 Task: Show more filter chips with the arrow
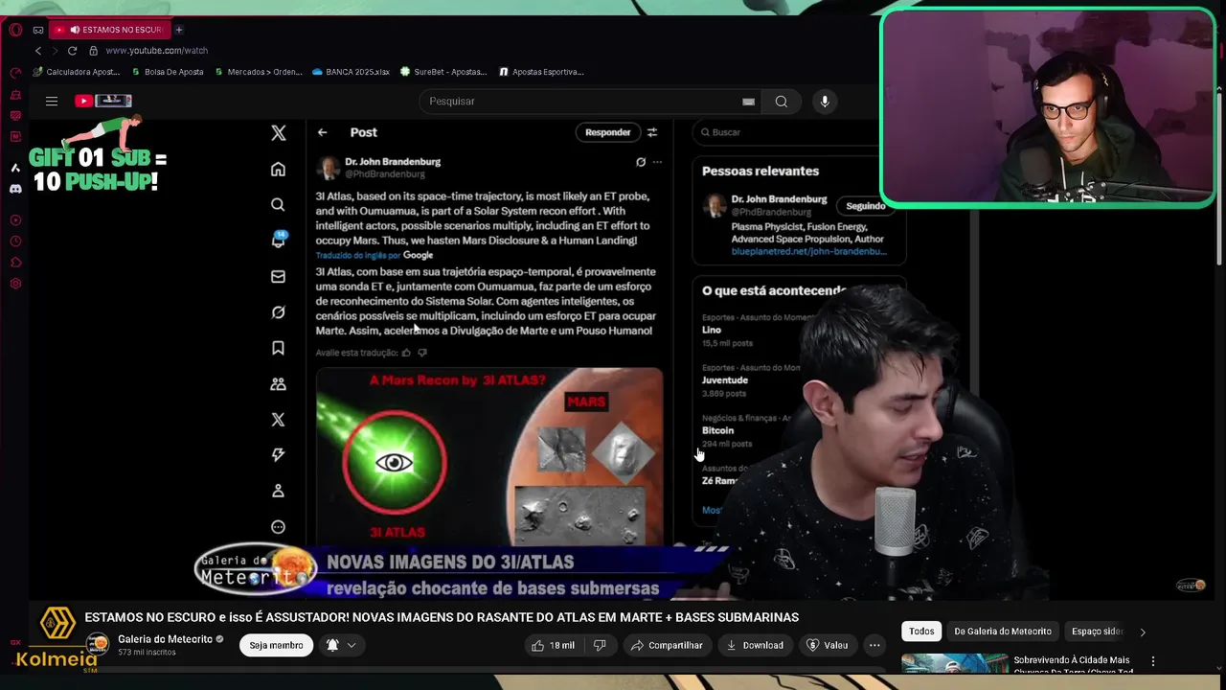coord(1143,632)
